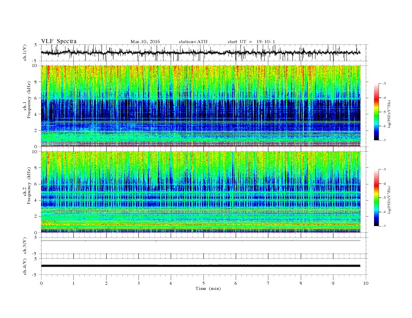The height and width of the screenshot is (318, 412).
Task: Click the ch.1 spectrogram plot
Action: tap(201, 106)
